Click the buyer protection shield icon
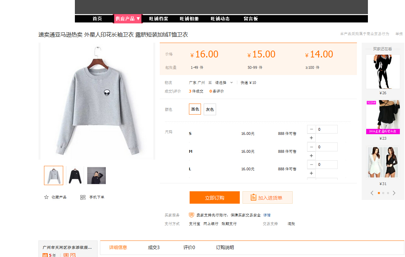Viewport: 405px width, 257px height. tap(192, 215)
